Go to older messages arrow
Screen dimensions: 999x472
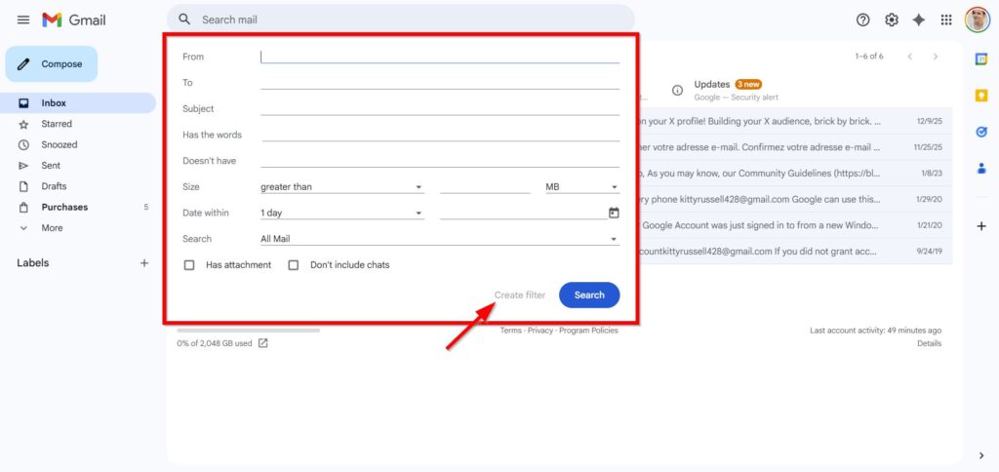click(936, 57)
